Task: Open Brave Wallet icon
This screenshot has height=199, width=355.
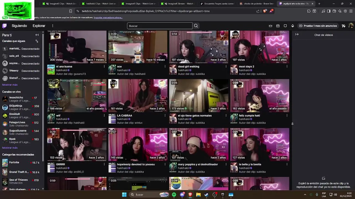Action: [334, 11]
